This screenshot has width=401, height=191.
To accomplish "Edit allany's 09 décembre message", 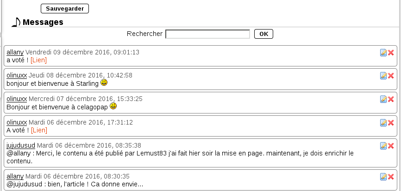I will tap(383, 53).
